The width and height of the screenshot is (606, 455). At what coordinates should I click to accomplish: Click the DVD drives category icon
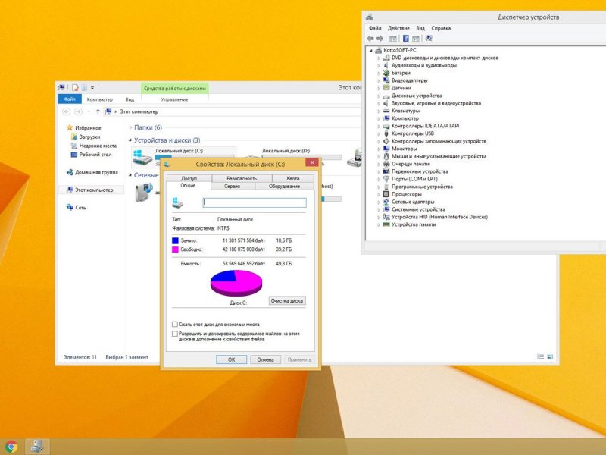tap(386, 58)
